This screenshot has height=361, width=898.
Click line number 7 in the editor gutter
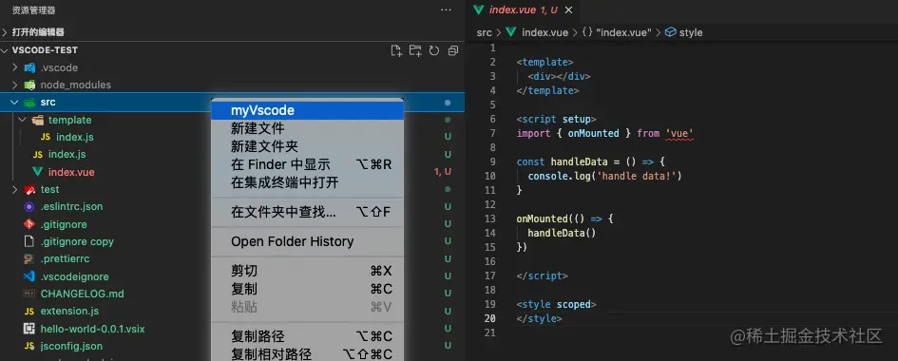coord(492,133)
